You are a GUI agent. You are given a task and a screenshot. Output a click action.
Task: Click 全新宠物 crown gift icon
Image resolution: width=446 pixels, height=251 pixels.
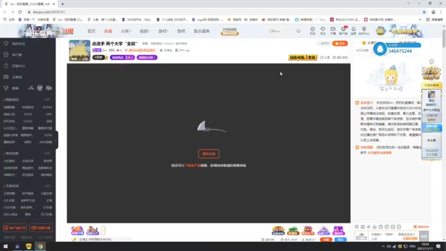point(278,230)
